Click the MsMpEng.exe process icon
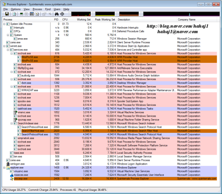The width and height of the screenshot is (222, 194). pos(15,68)
